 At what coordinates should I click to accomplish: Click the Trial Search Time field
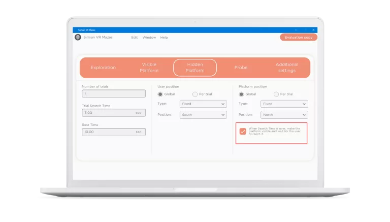click(x=114, y=113)
